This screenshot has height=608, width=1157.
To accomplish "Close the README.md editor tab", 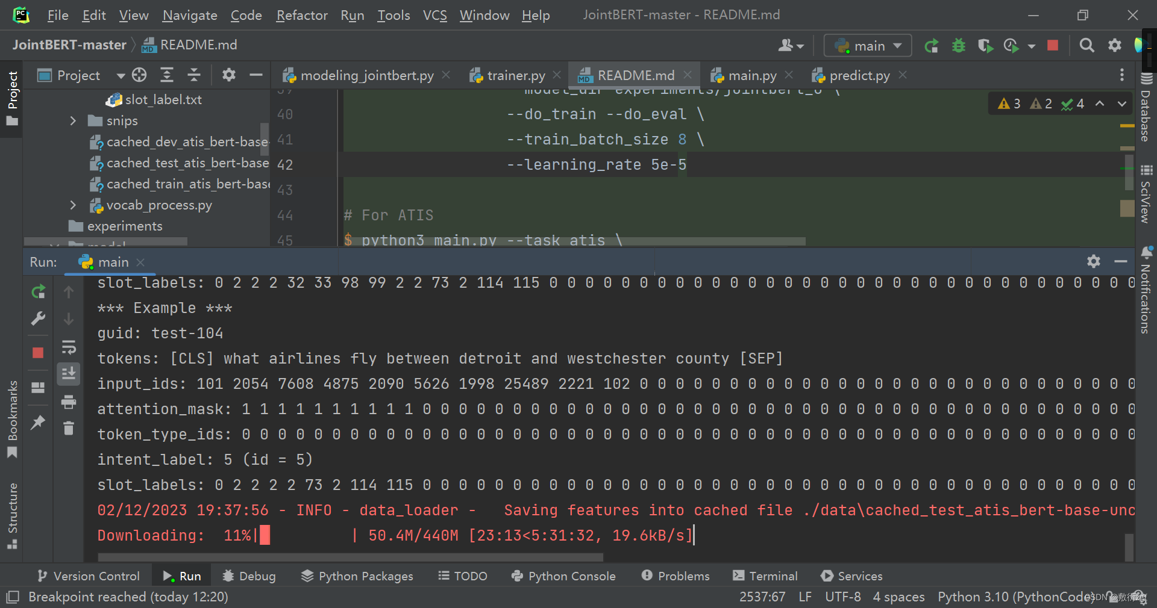I will point(687,75).
